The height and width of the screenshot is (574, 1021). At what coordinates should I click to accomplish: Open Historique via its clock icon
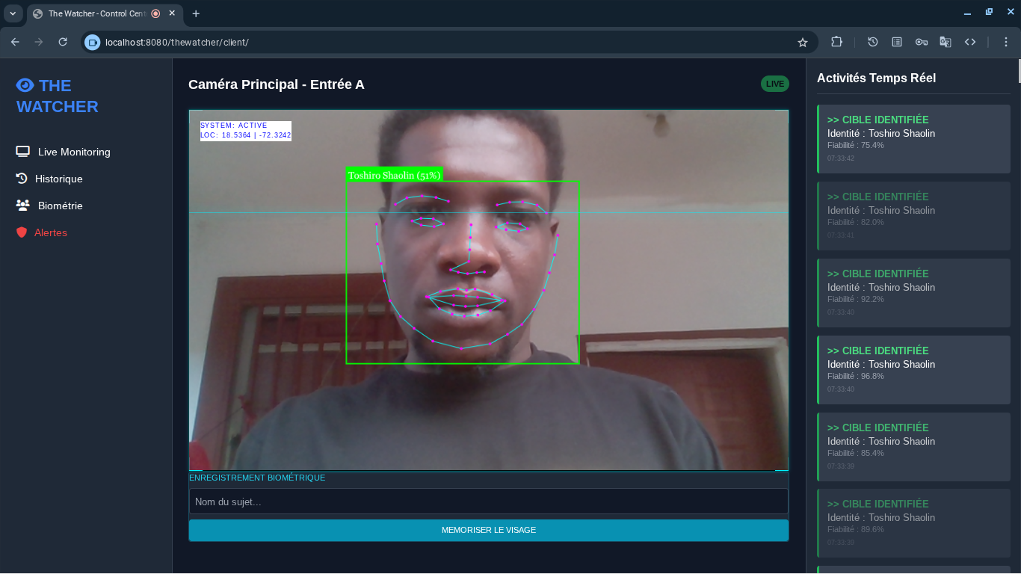point(22,179)
